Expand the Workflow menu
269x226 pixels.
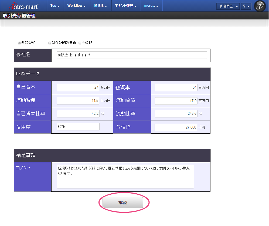[x=77, y=6]
